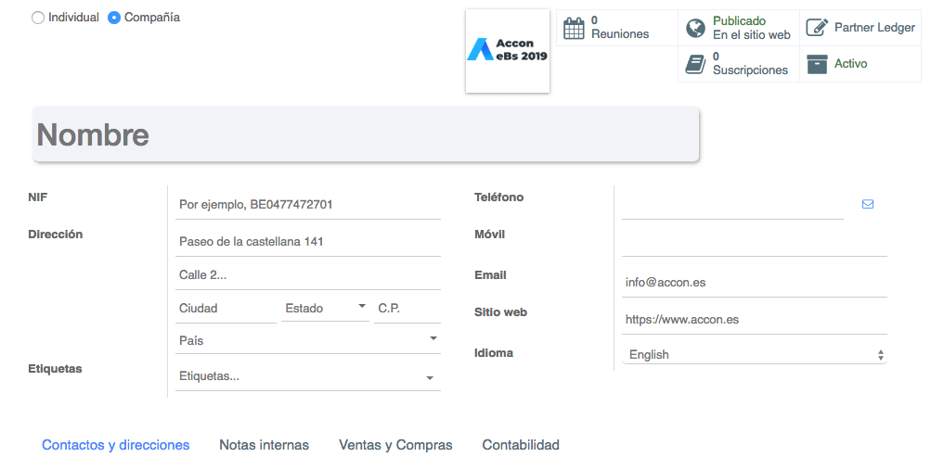
Task: Focus the NIF input field
Action: pos(307,204)
